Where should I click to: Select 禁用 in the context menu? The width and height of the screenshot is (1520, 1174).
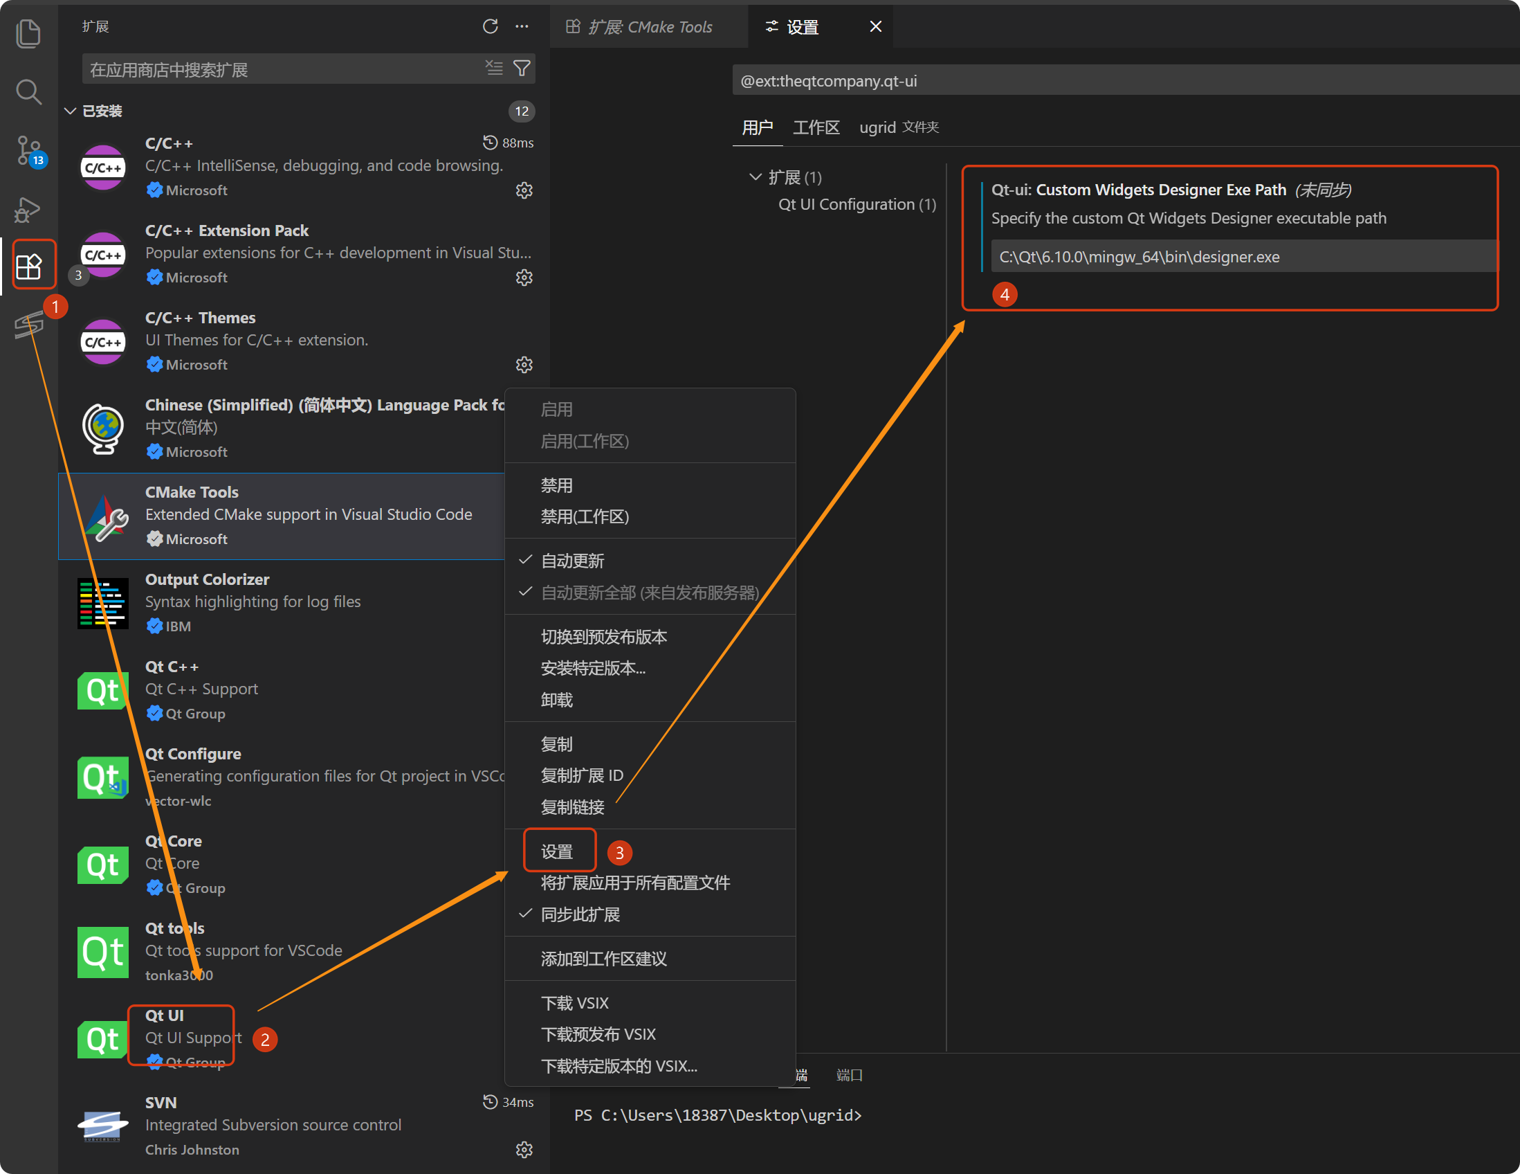(556, 485)
